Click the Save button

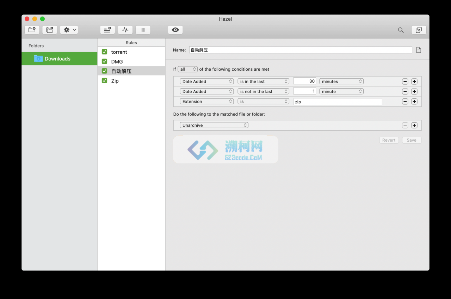point(412,140)
